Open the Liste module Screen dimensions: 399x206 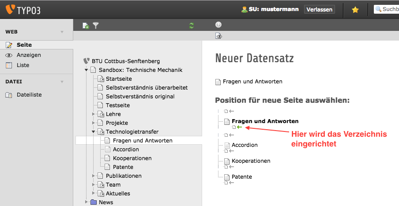[x=23, y=65]
